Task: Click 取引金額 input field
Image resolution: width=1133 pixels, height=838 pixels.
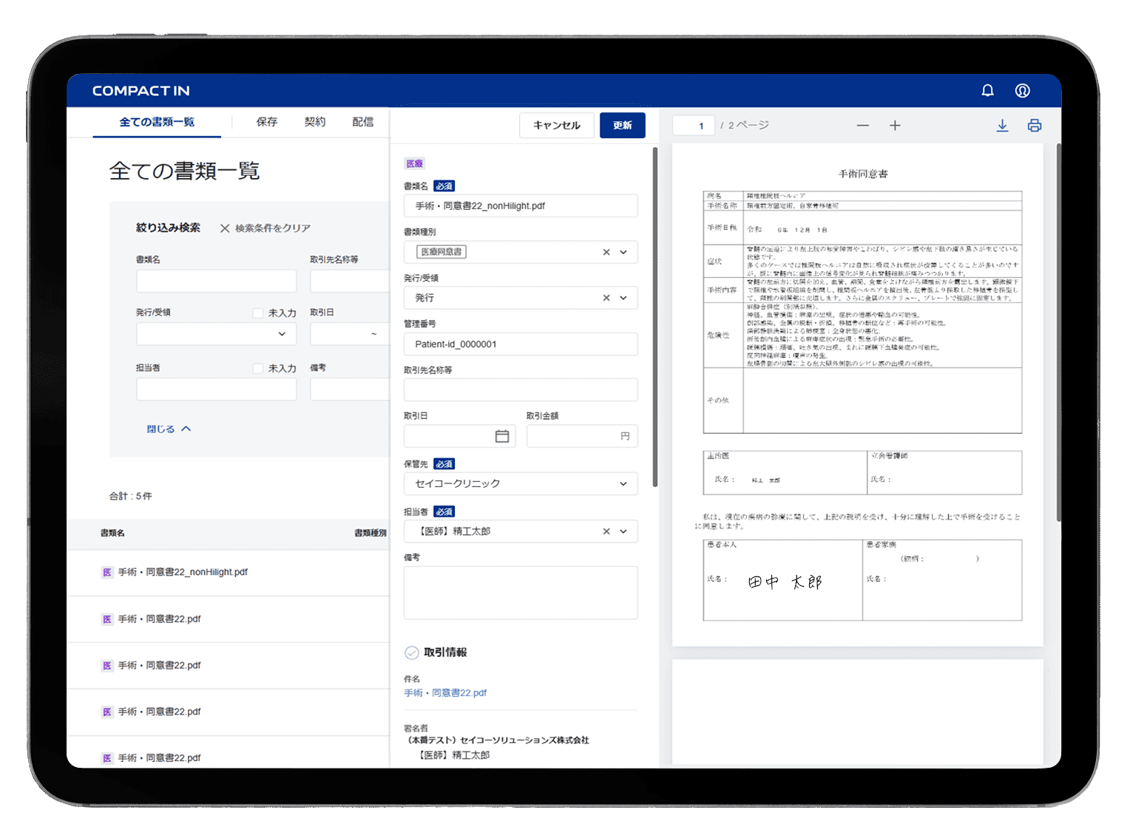Action: tap(582, 436)
